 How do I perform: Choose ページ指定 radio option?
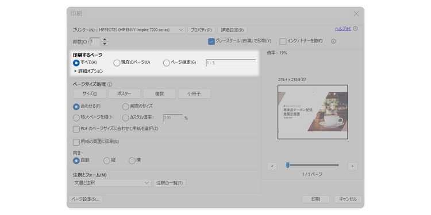coord(166,63)
